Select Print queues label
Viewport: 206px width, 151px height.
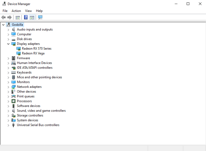(26, 96)
